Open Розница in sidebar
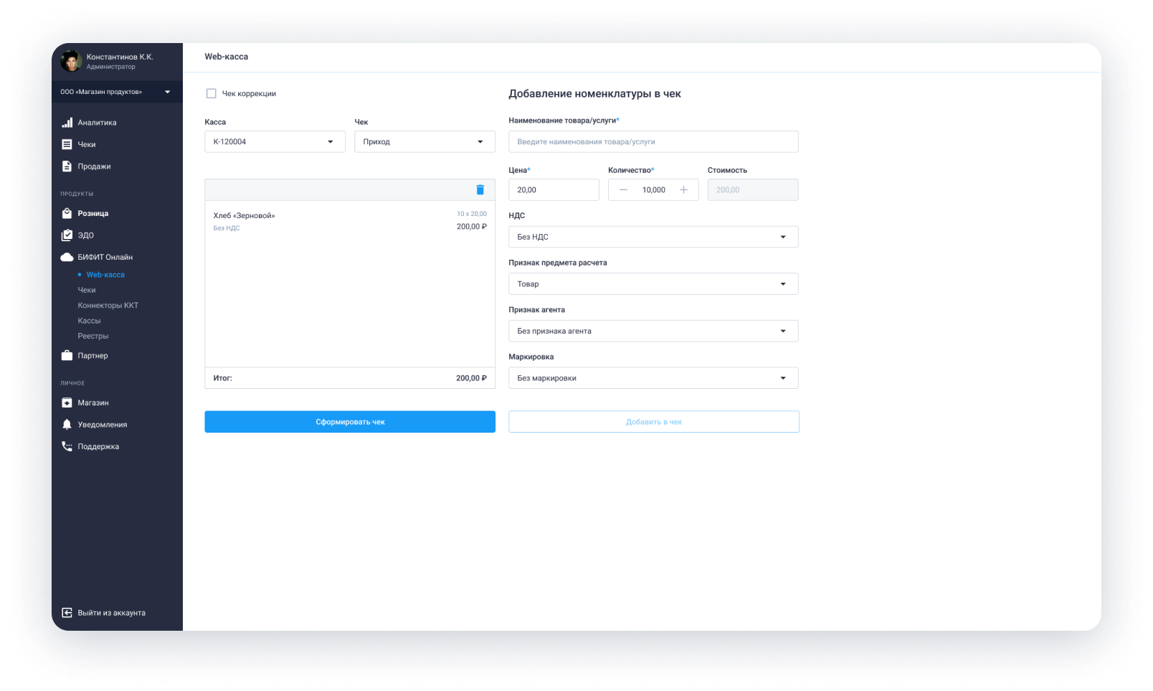The image size is (1153, 691). (x=93, y=213)
